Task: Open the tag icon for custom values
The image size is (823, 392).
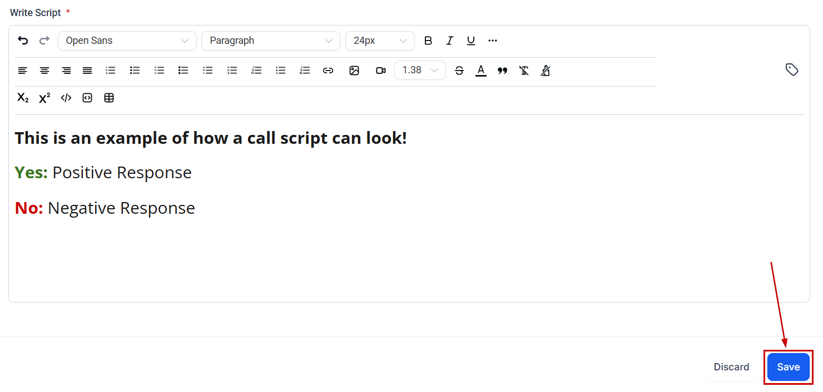Action: [x=792, y=69]
